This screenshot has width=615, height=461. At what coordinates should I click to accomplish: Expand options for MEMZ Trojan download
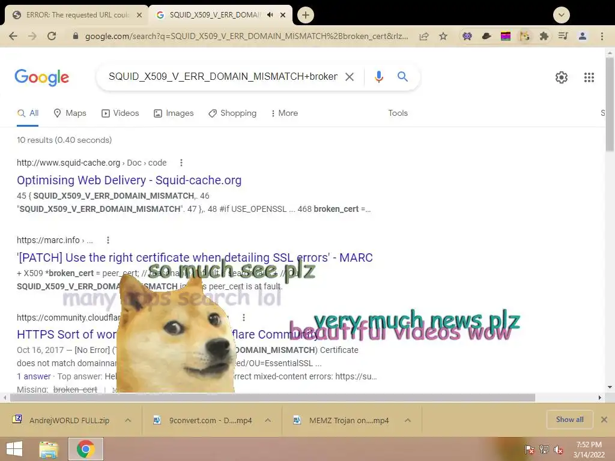[408, 420]
